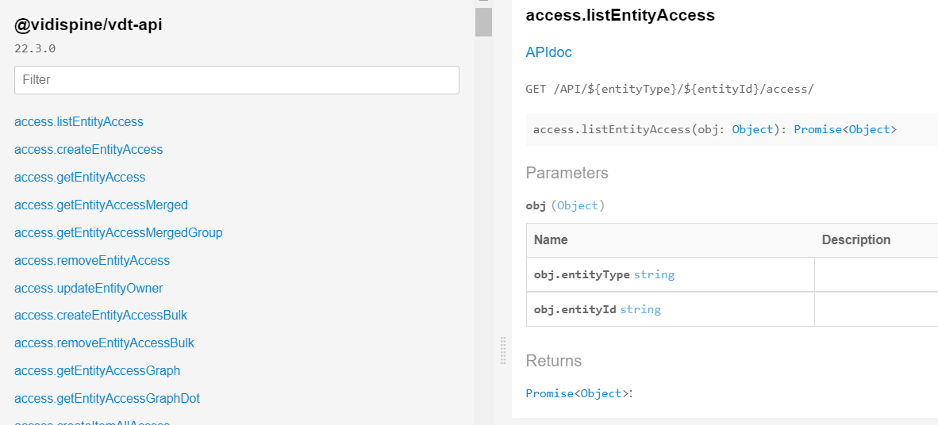Click Object link beside obj parameter heading
The height and width of the screenshot is (425, 938).
pyautogui.click(x=577, y=205)
